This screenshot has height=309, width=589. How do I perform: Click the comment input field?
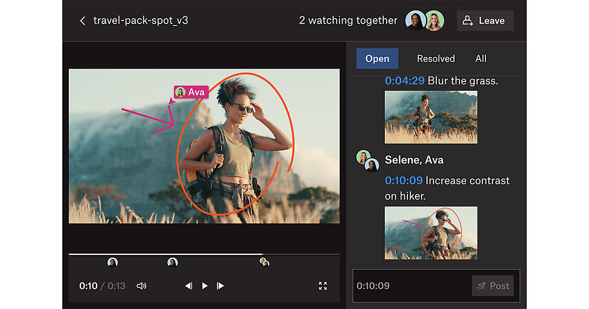click(x=411, y=286)
